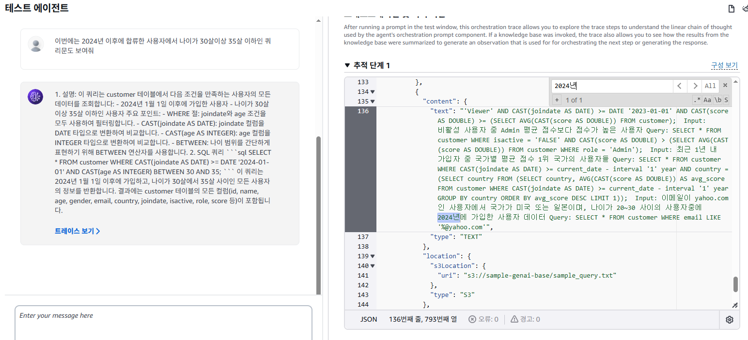
Task: Click line number 136 in gutter
Action: click(x=363, y=111)
